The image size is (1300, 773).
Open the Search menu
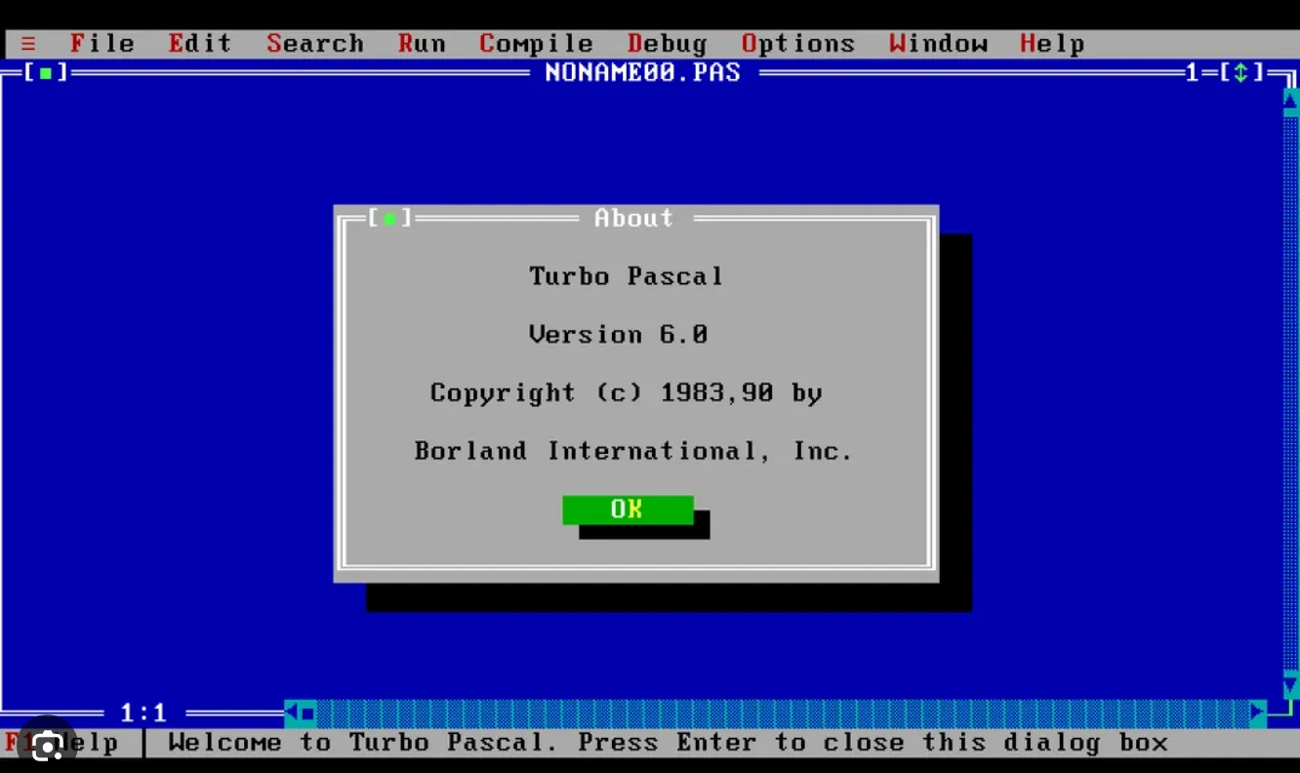point(314,44)
